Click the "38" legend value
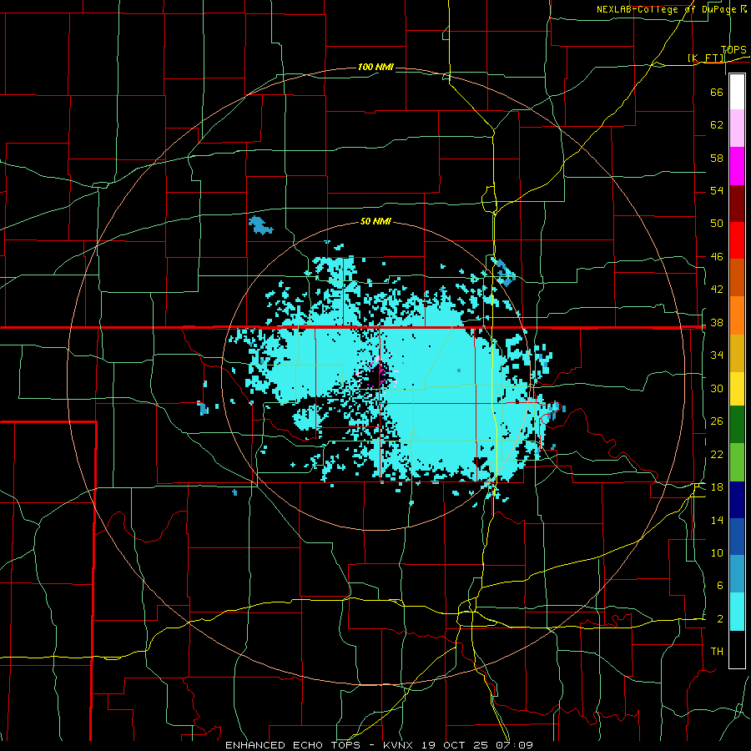Screen dimensions: 751x751 (717, 322)
